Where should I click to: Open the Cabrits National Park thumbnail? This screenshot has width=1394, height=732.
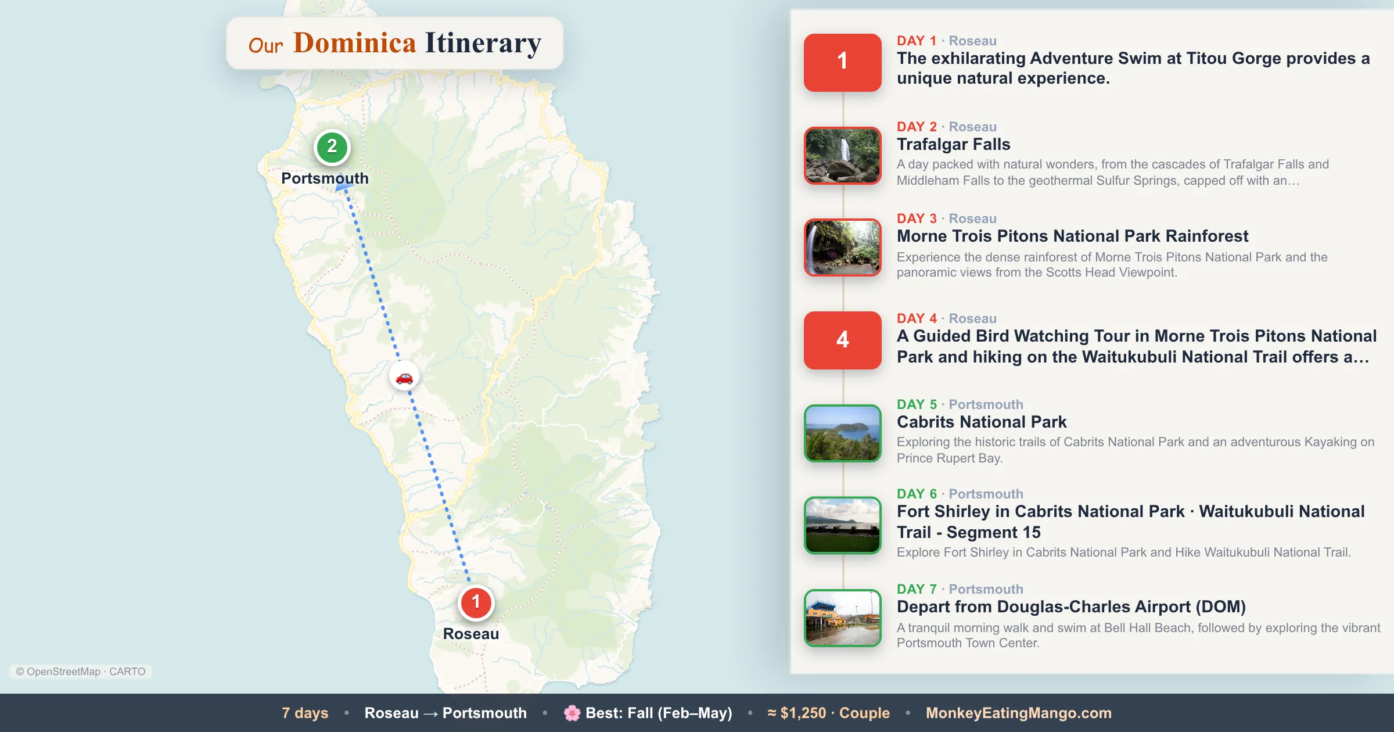click(842, 433)
